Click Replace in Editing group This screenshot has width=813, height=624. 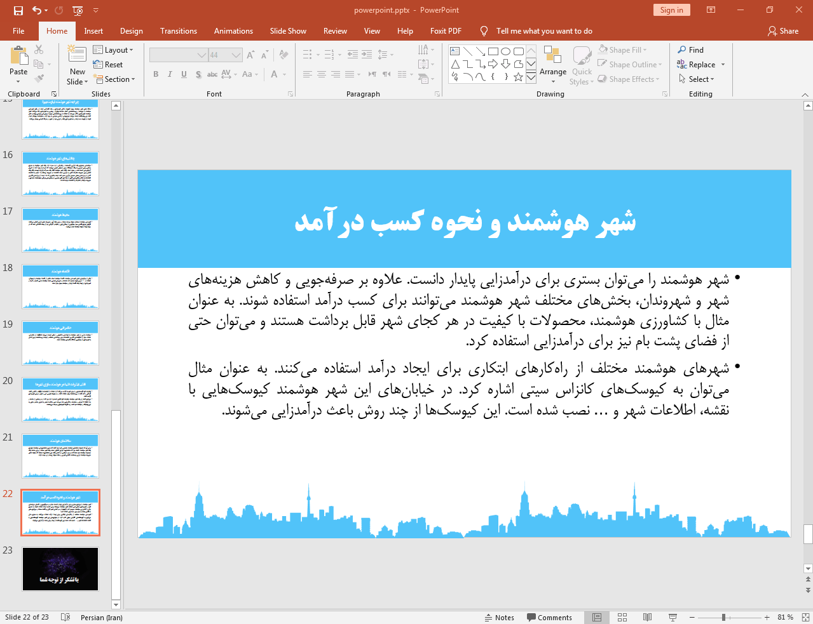point(700,65)
